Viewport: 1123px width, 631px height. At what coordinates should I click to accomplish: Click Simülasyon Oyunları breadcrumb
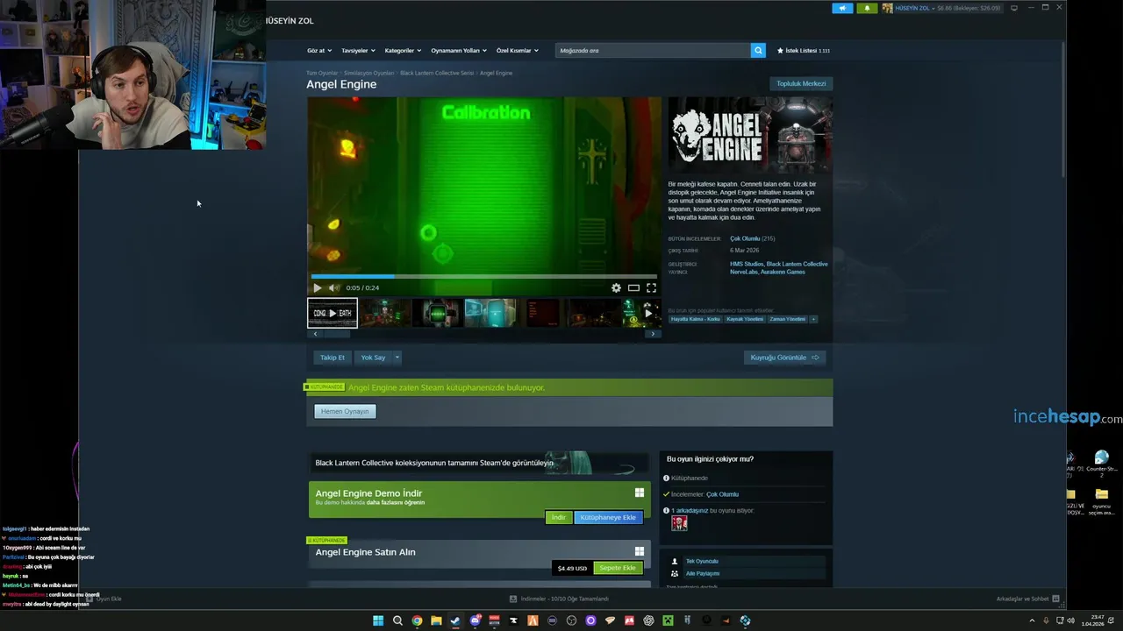pyautogui.click(x=368, y=73)
